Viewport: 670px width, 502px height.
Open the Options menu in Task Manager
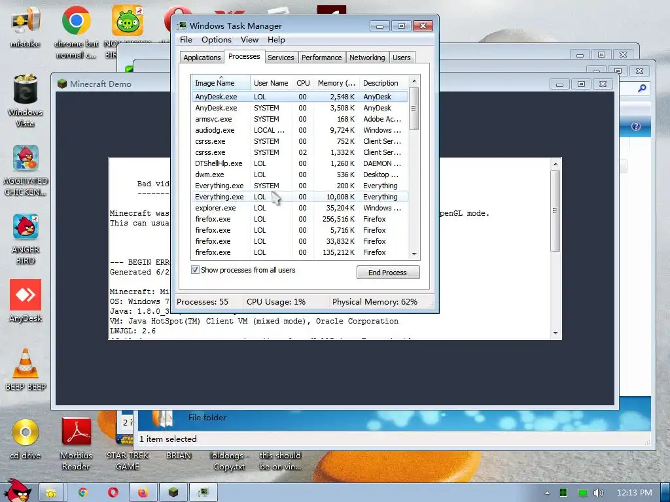tap(216, 40)
